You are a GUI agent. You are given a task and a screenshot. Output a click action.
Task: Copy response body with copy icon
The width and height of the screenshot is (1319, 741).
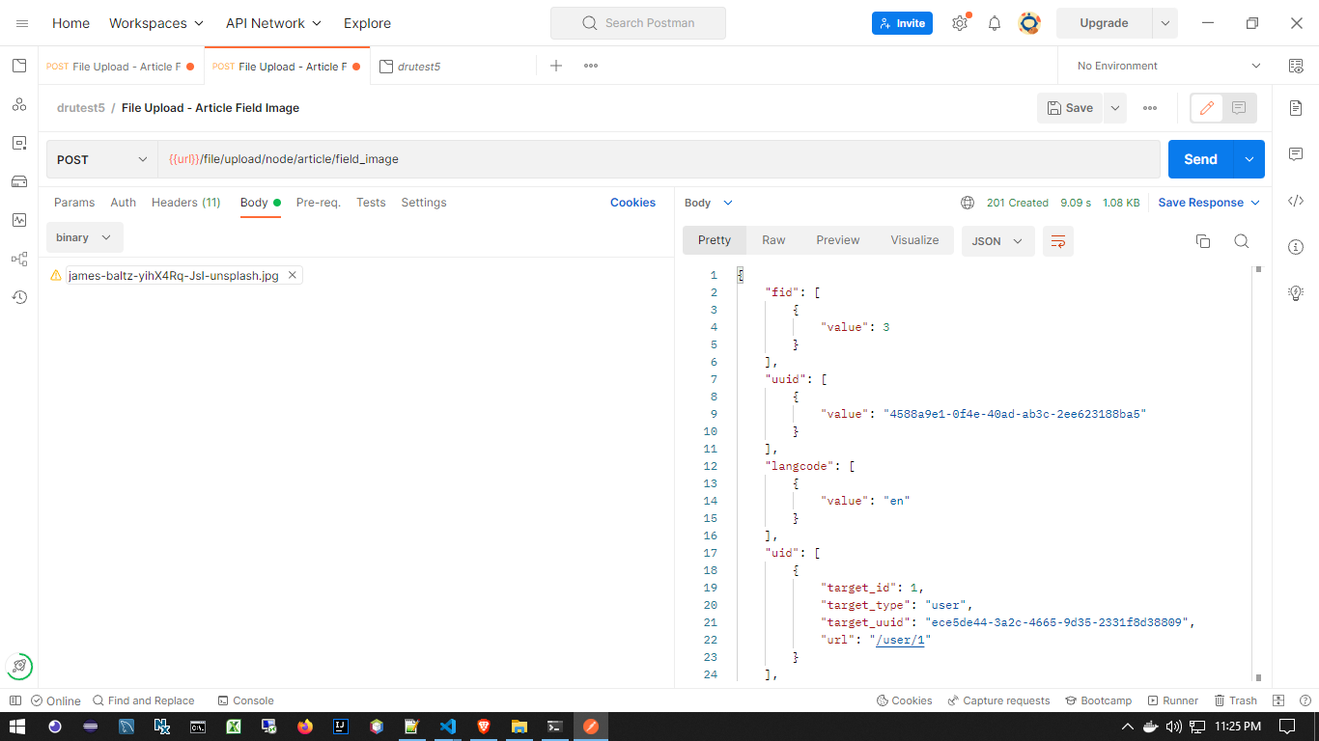(x=1203, y=241)
